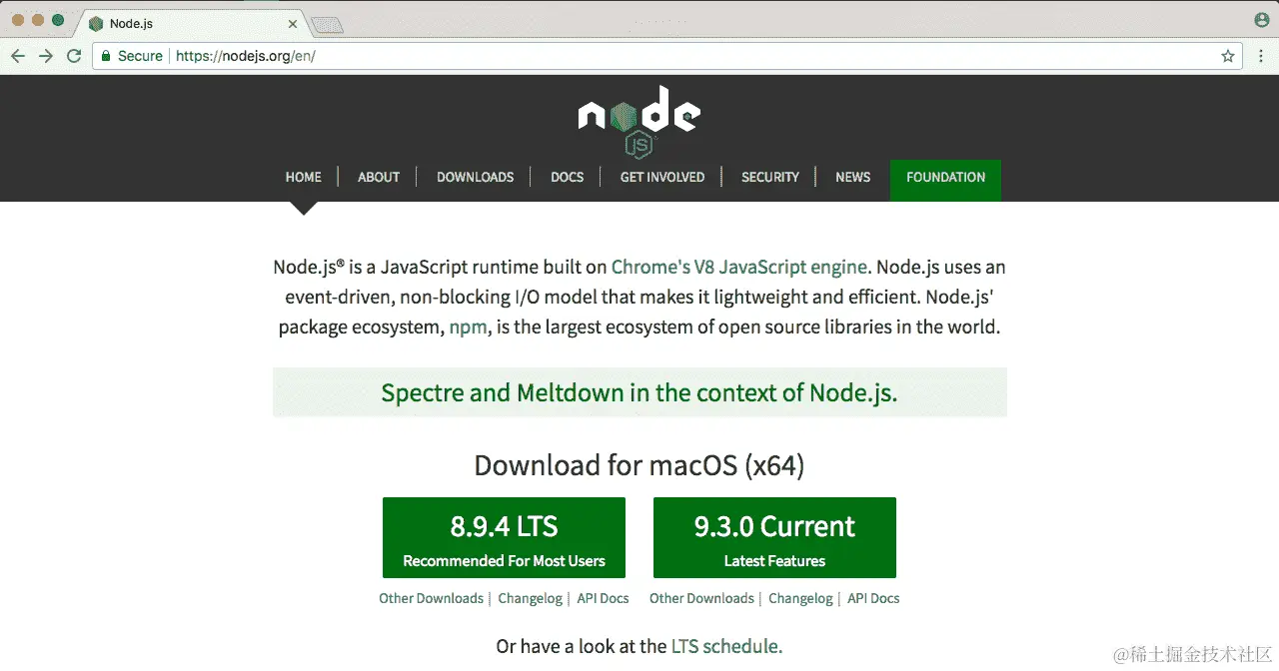Open API Docs under 9.3.0 Current

[x=873, y=598]
